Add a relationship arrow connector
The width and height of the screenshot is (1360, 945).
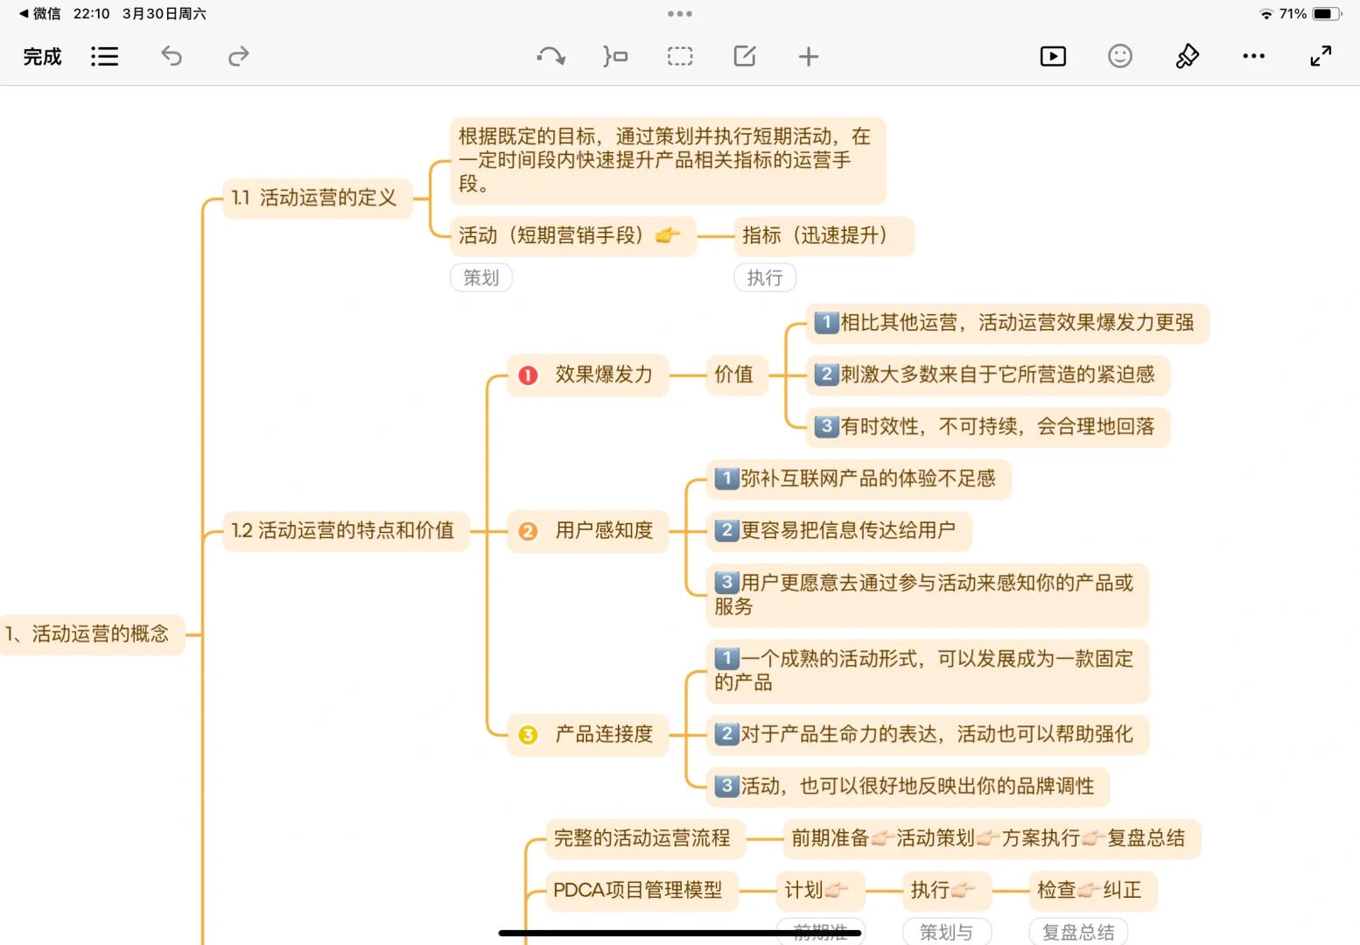[550, 57]
